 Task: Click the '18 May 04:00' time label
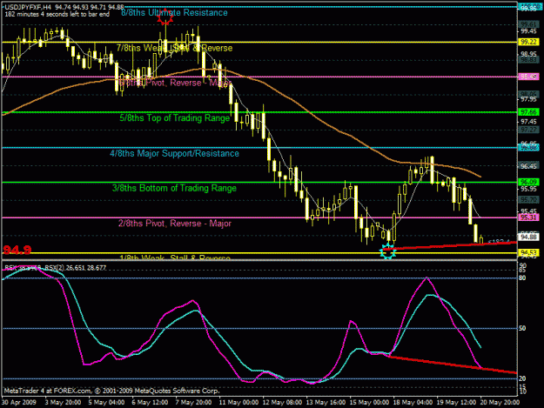[413, 403]
